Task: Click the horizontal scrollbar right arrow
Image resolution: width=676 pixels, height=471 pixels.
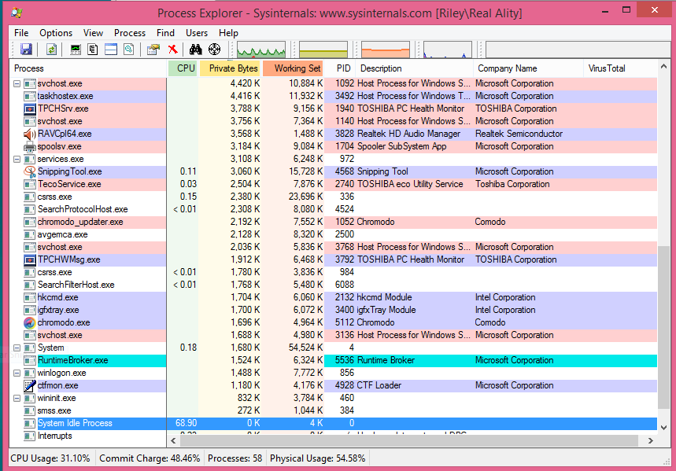Action: 652,440
